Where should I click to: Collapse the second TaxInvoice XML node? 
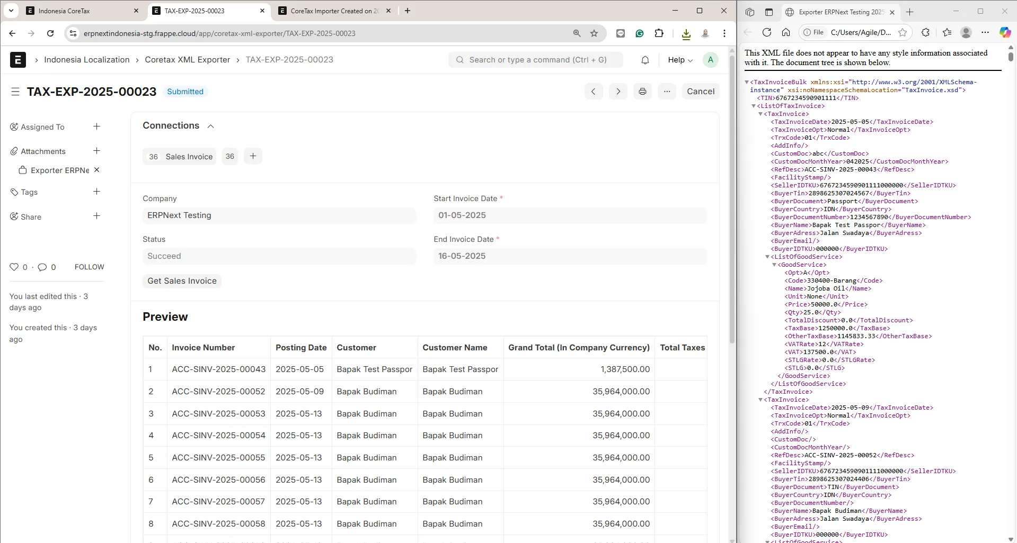pyautogui.click(x=760, y=400)
